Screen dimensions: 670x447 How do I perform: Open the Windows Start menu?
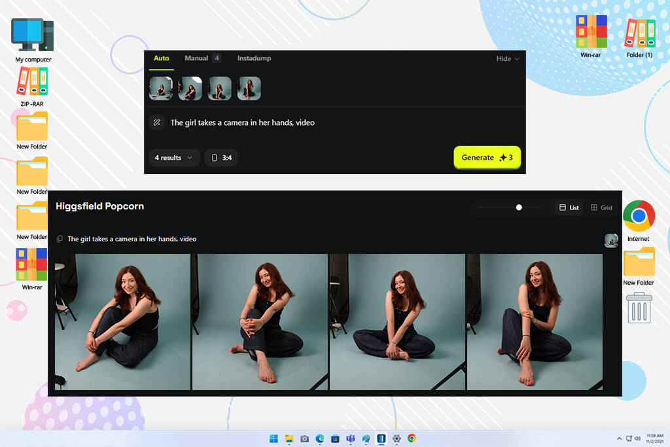tap(273, 438)
